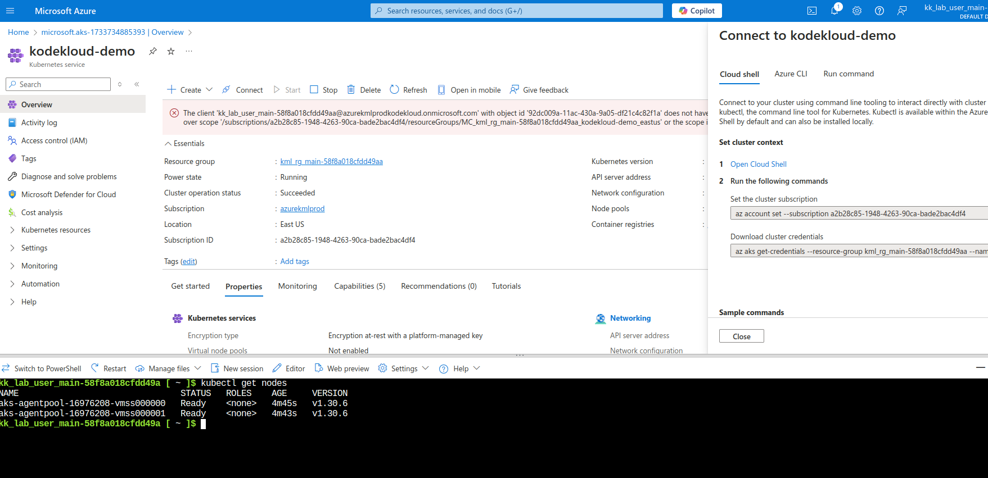Click the Open in mobile phone icon

click(441, 90)
